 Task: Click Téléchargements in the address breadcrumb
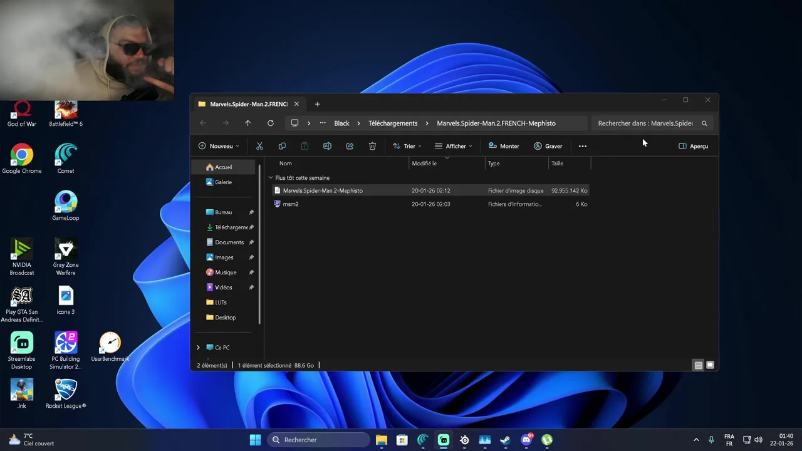pyautogui.click(x=393, y=123)
